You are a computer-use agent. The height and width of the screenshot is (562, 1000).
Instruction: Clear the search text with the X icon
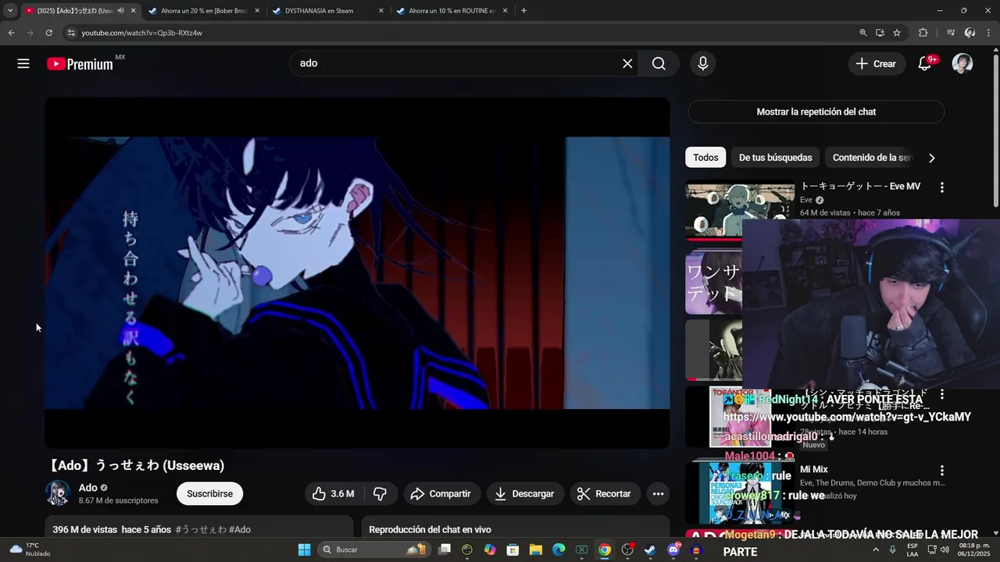click(x=627, y=64)
